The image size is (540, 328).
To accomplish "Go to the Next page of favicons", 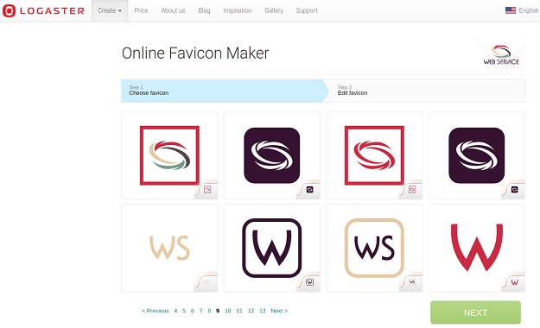I will [279, 311].
